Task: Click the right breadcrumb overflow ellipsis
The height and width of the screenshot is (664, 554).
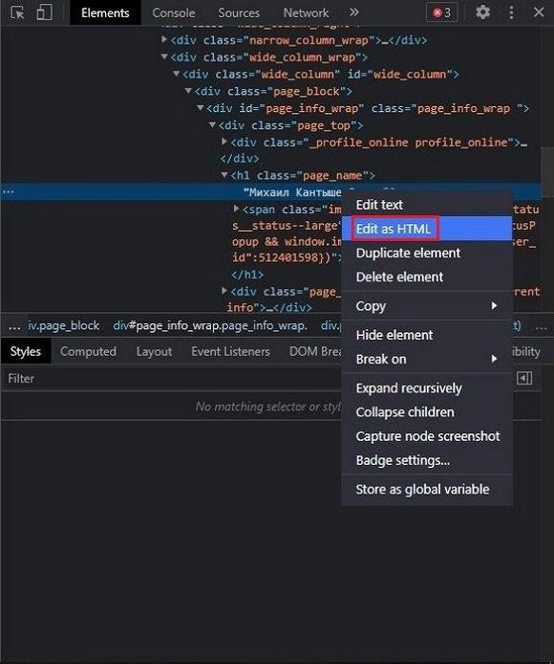Action: (x=542, y=326)
